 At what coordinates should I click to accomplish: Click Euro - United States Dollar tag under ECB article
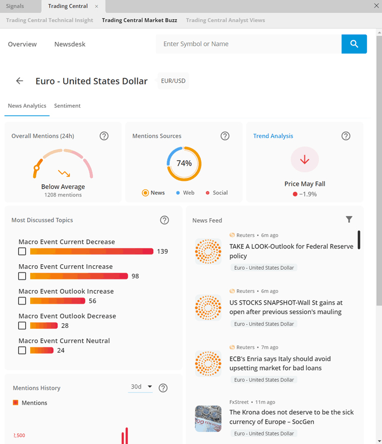tap(264, 380)
